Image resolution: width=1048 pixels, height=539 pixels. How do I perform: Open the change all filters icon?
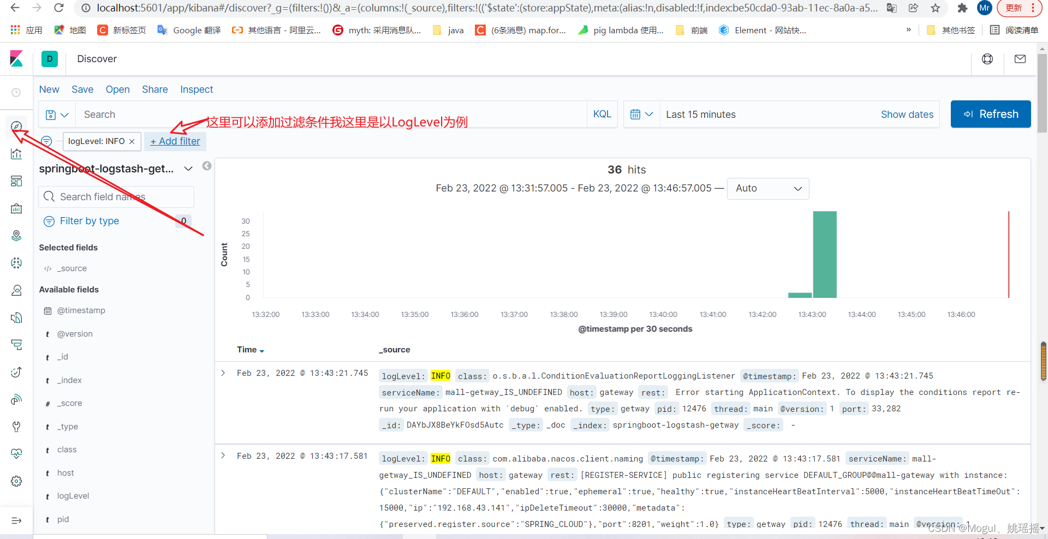[47, 141]
